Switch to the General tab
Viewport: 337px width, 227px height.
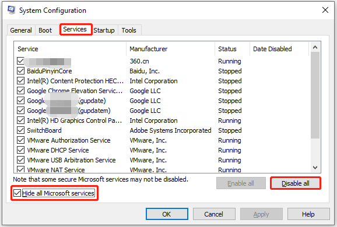tap(21, 30)
